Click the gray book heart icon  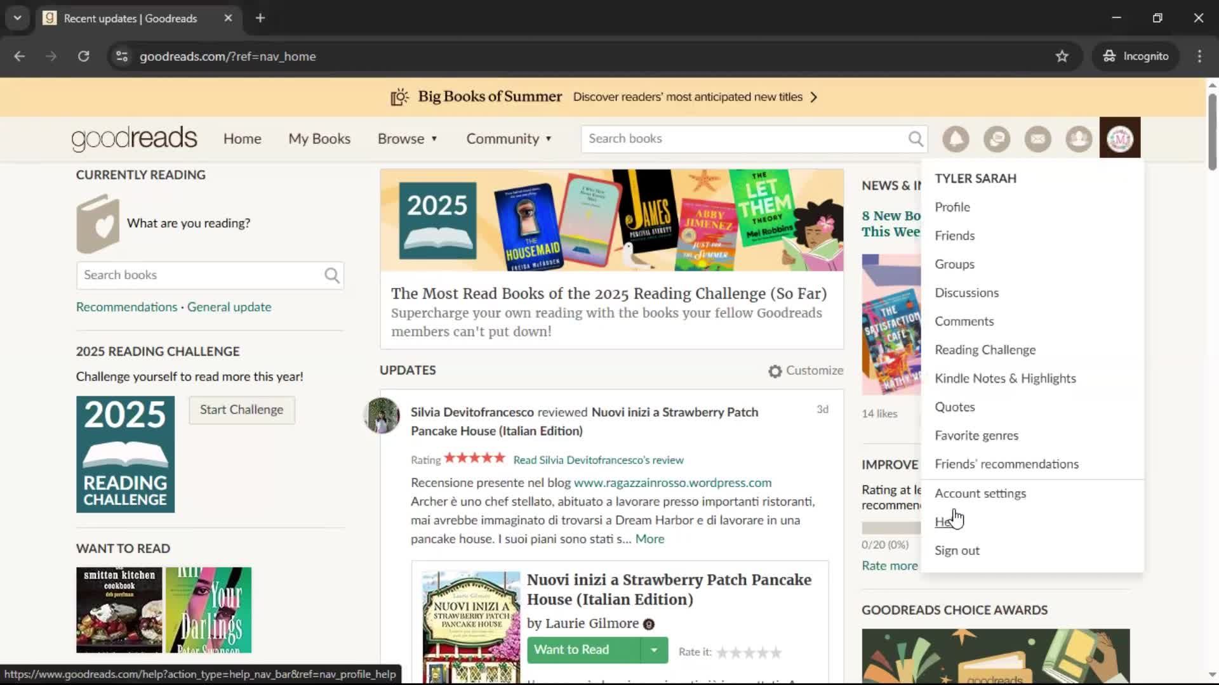98,224
